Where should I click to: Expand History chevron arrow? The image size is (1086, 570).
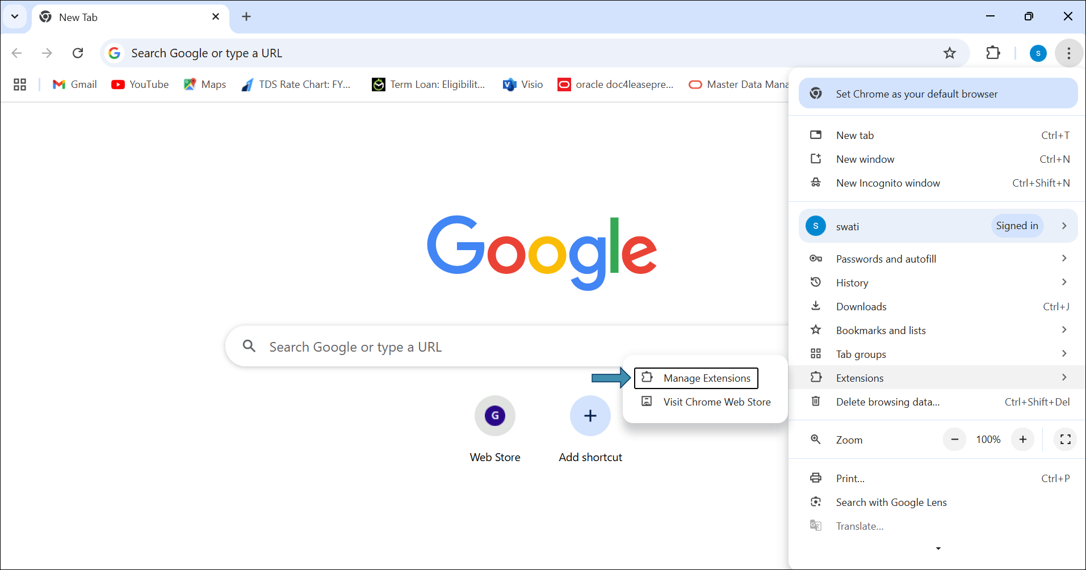(x=1064, y=282)
